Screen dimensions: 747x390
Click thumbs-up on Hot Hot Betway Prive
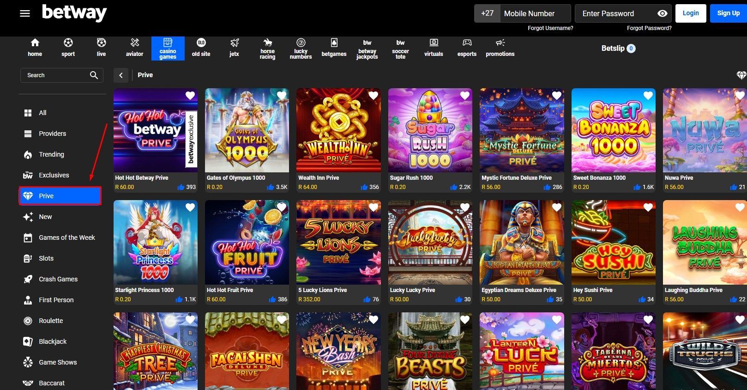coord(181,187)
